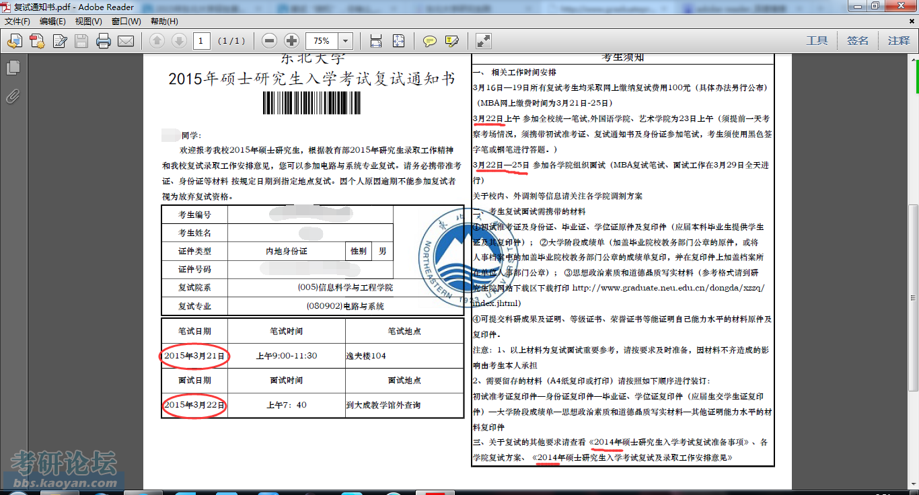Click the page number input field
Viewport: 919px width, 495px height.
point(201,41)
